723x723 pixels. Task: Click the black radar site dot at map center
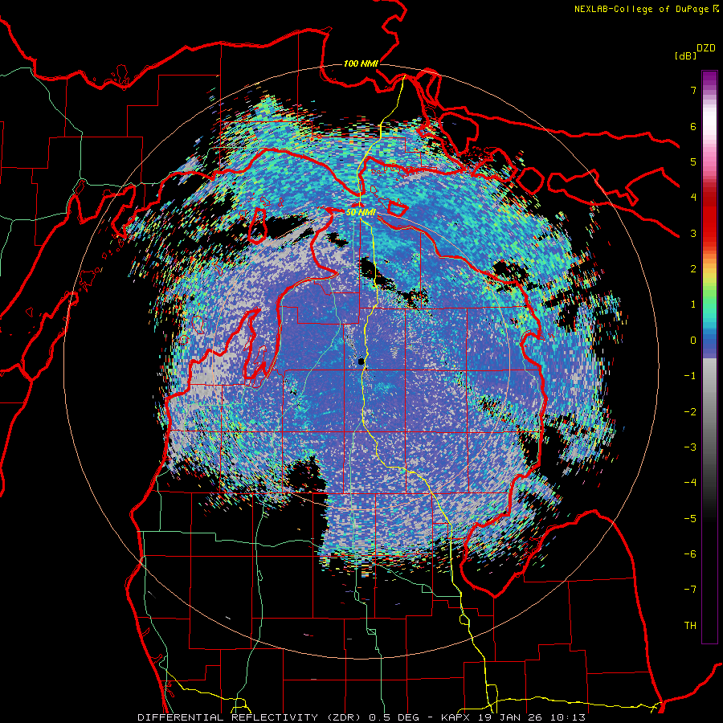pyautogui.click(x=361, y=362)
